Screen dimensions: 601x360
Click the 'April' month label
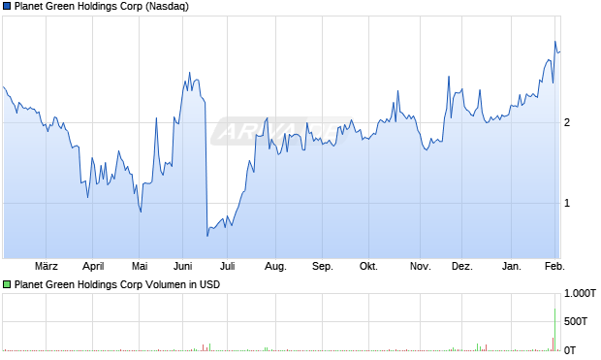click(x=93, y=266)
